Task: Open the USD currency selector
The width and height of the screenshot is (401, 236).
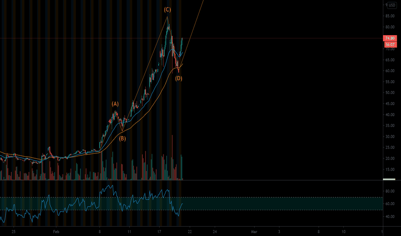Action: [x=392, y=5]
